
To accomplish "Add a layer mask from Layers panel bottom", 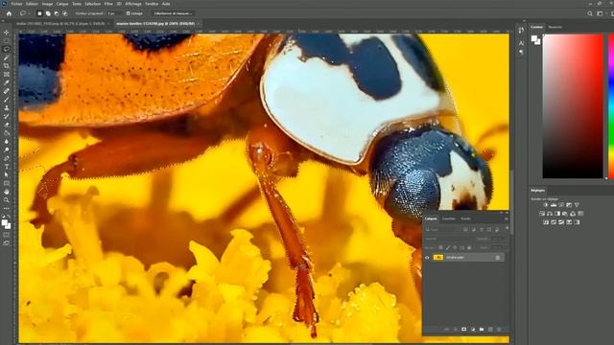I will pos(464,330).
